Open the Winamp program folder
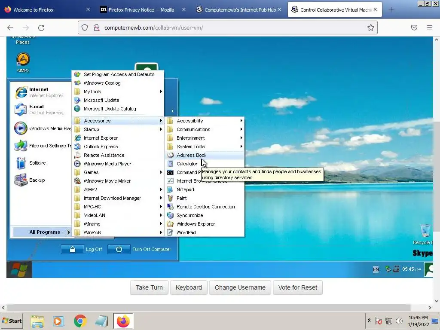Screen dimensions: 440x330 [x=118, y=224]
